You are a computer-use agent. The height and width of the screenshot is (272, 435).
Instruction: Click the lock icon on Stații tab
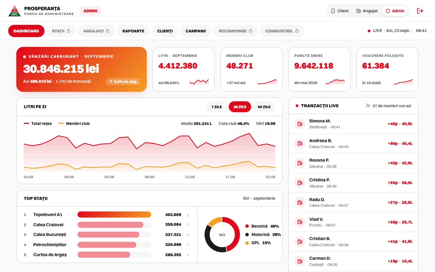(69, 31)
